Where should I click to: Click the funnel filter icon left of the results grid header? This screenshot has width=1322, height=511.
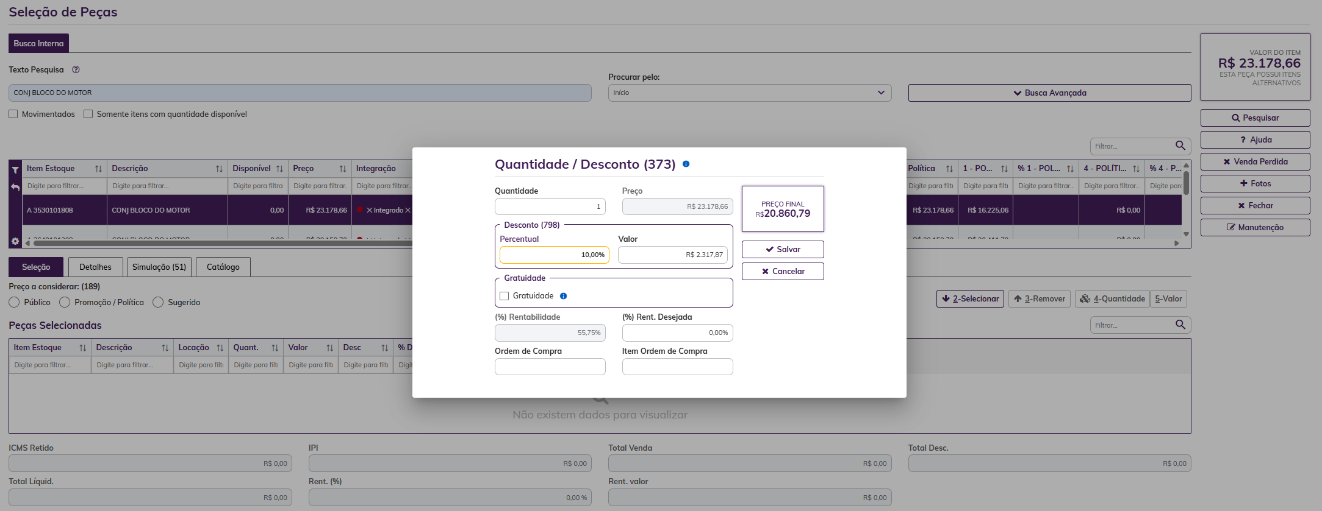click(15, 170)
